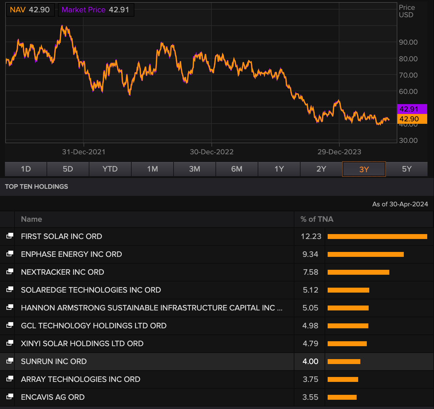Screen dimensions: 434x409
Task: Open popup icon for First Solar Inc
Action: tap(10, 236)
